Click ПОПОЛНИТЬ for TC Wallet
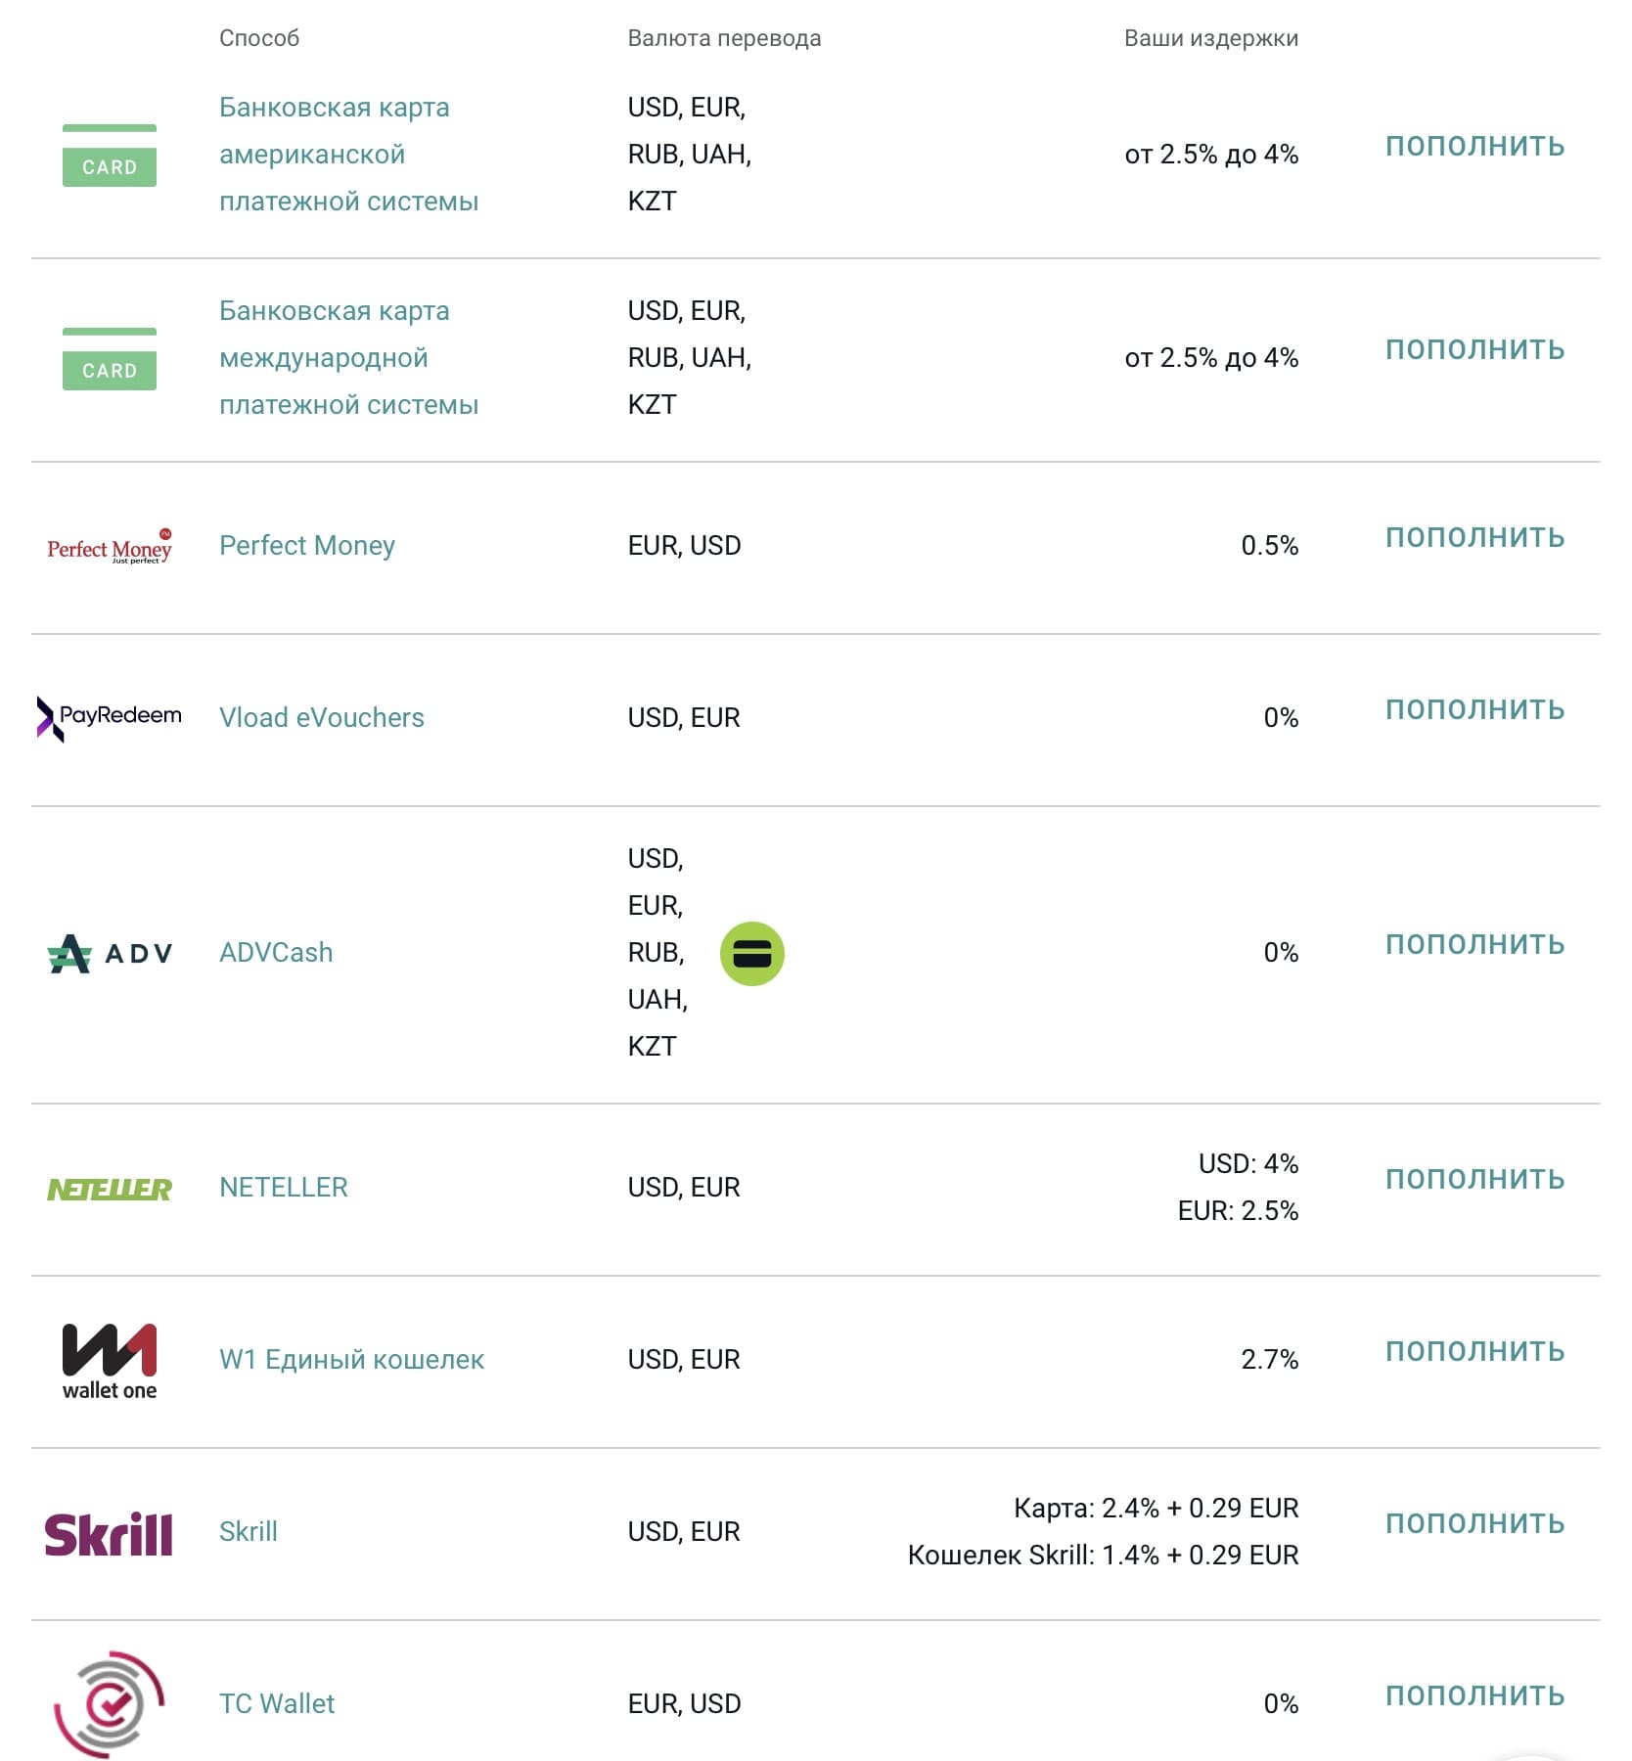Image resolution: width=1632 pixels, height=1761 pixels. (1474, 1695)
